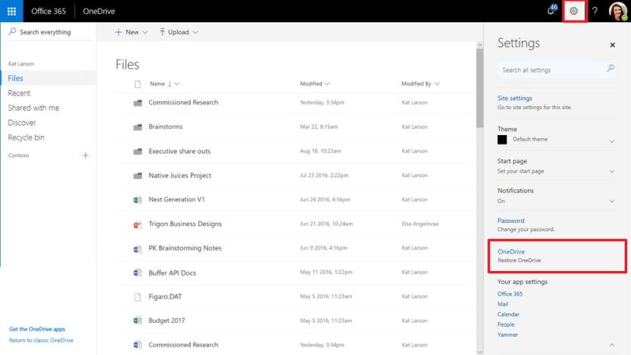Screen dimensions: 631x355
Task: Open the Native Juices Project name
Action: pyautogui.click(x=180, y=176)
